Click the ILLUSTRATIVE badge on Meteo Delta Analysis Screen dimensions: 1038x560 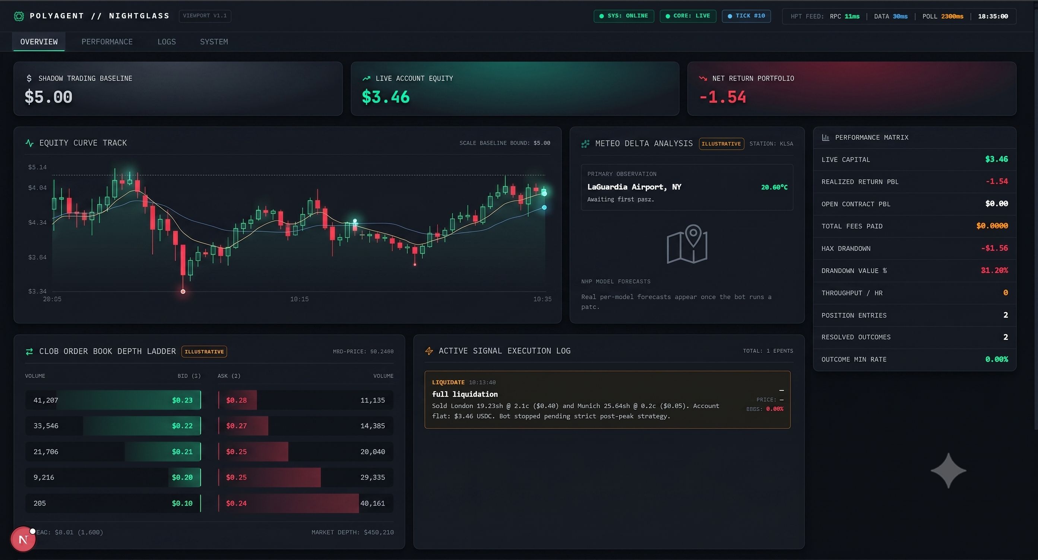coord(721,144)
